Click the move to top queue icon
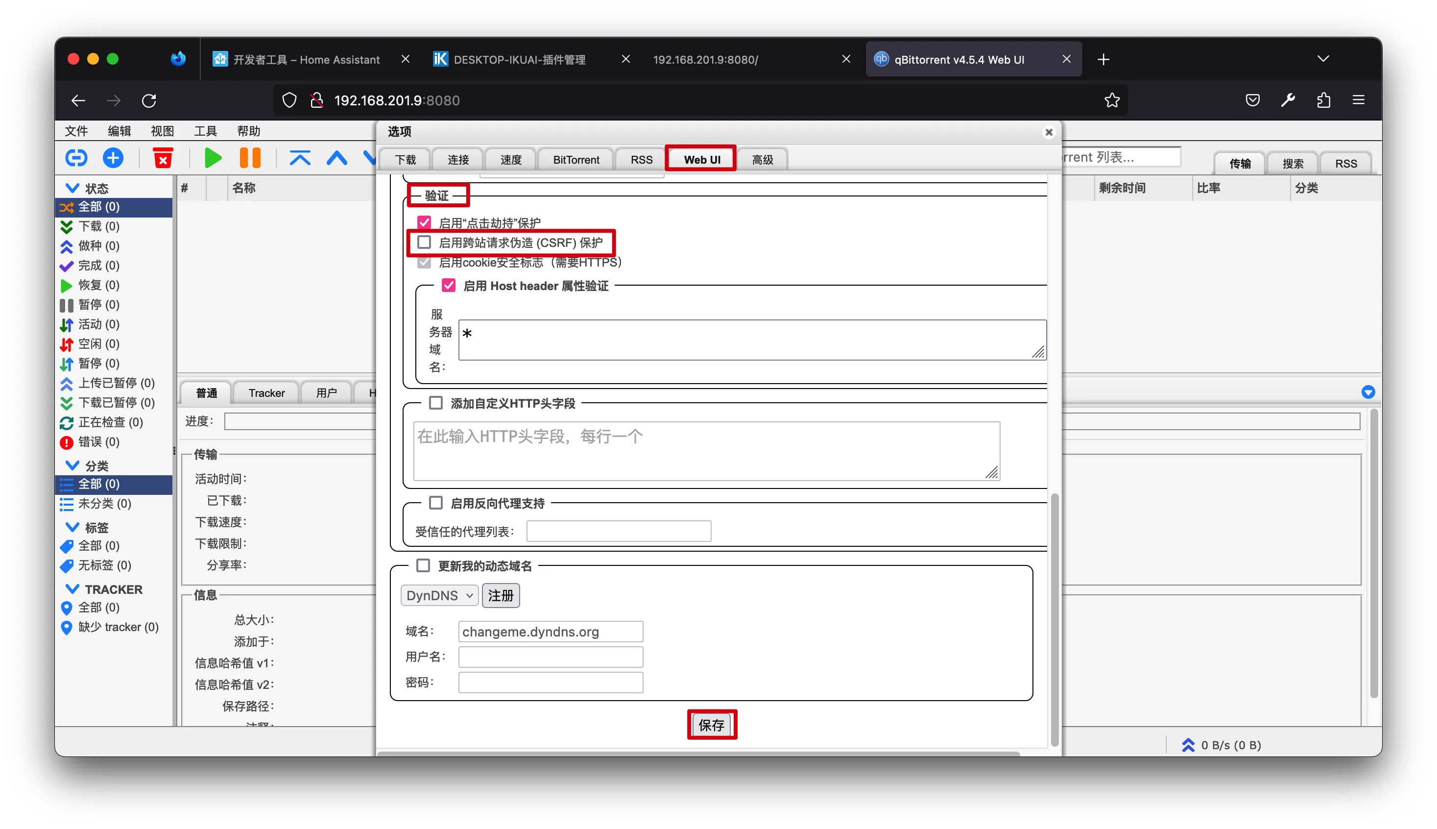 (x=300, y=158)
